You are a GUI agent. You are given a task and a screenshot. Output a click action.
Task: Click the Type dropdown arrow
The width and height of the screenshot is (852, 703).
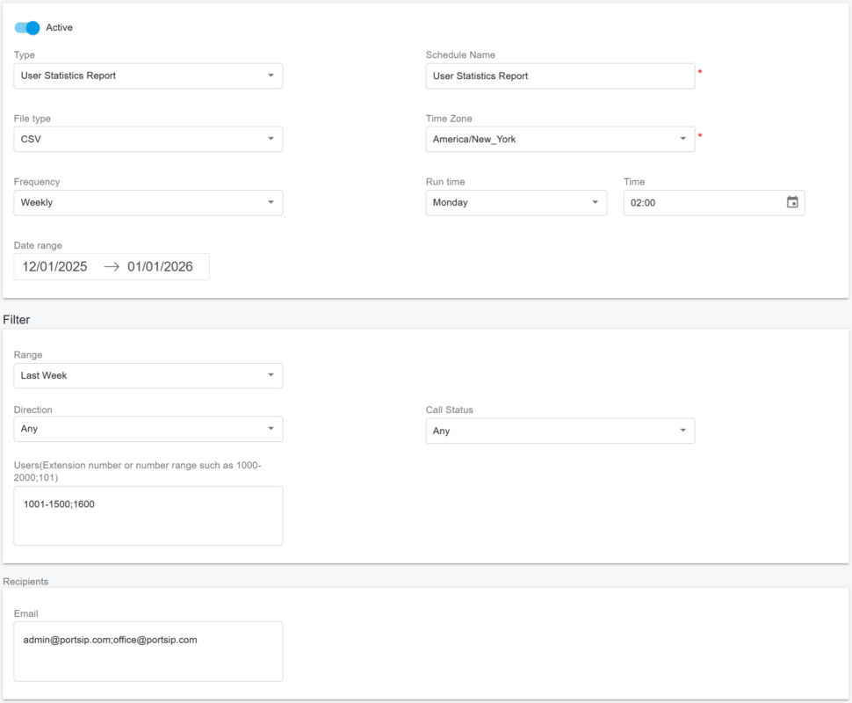pos(272,76)
